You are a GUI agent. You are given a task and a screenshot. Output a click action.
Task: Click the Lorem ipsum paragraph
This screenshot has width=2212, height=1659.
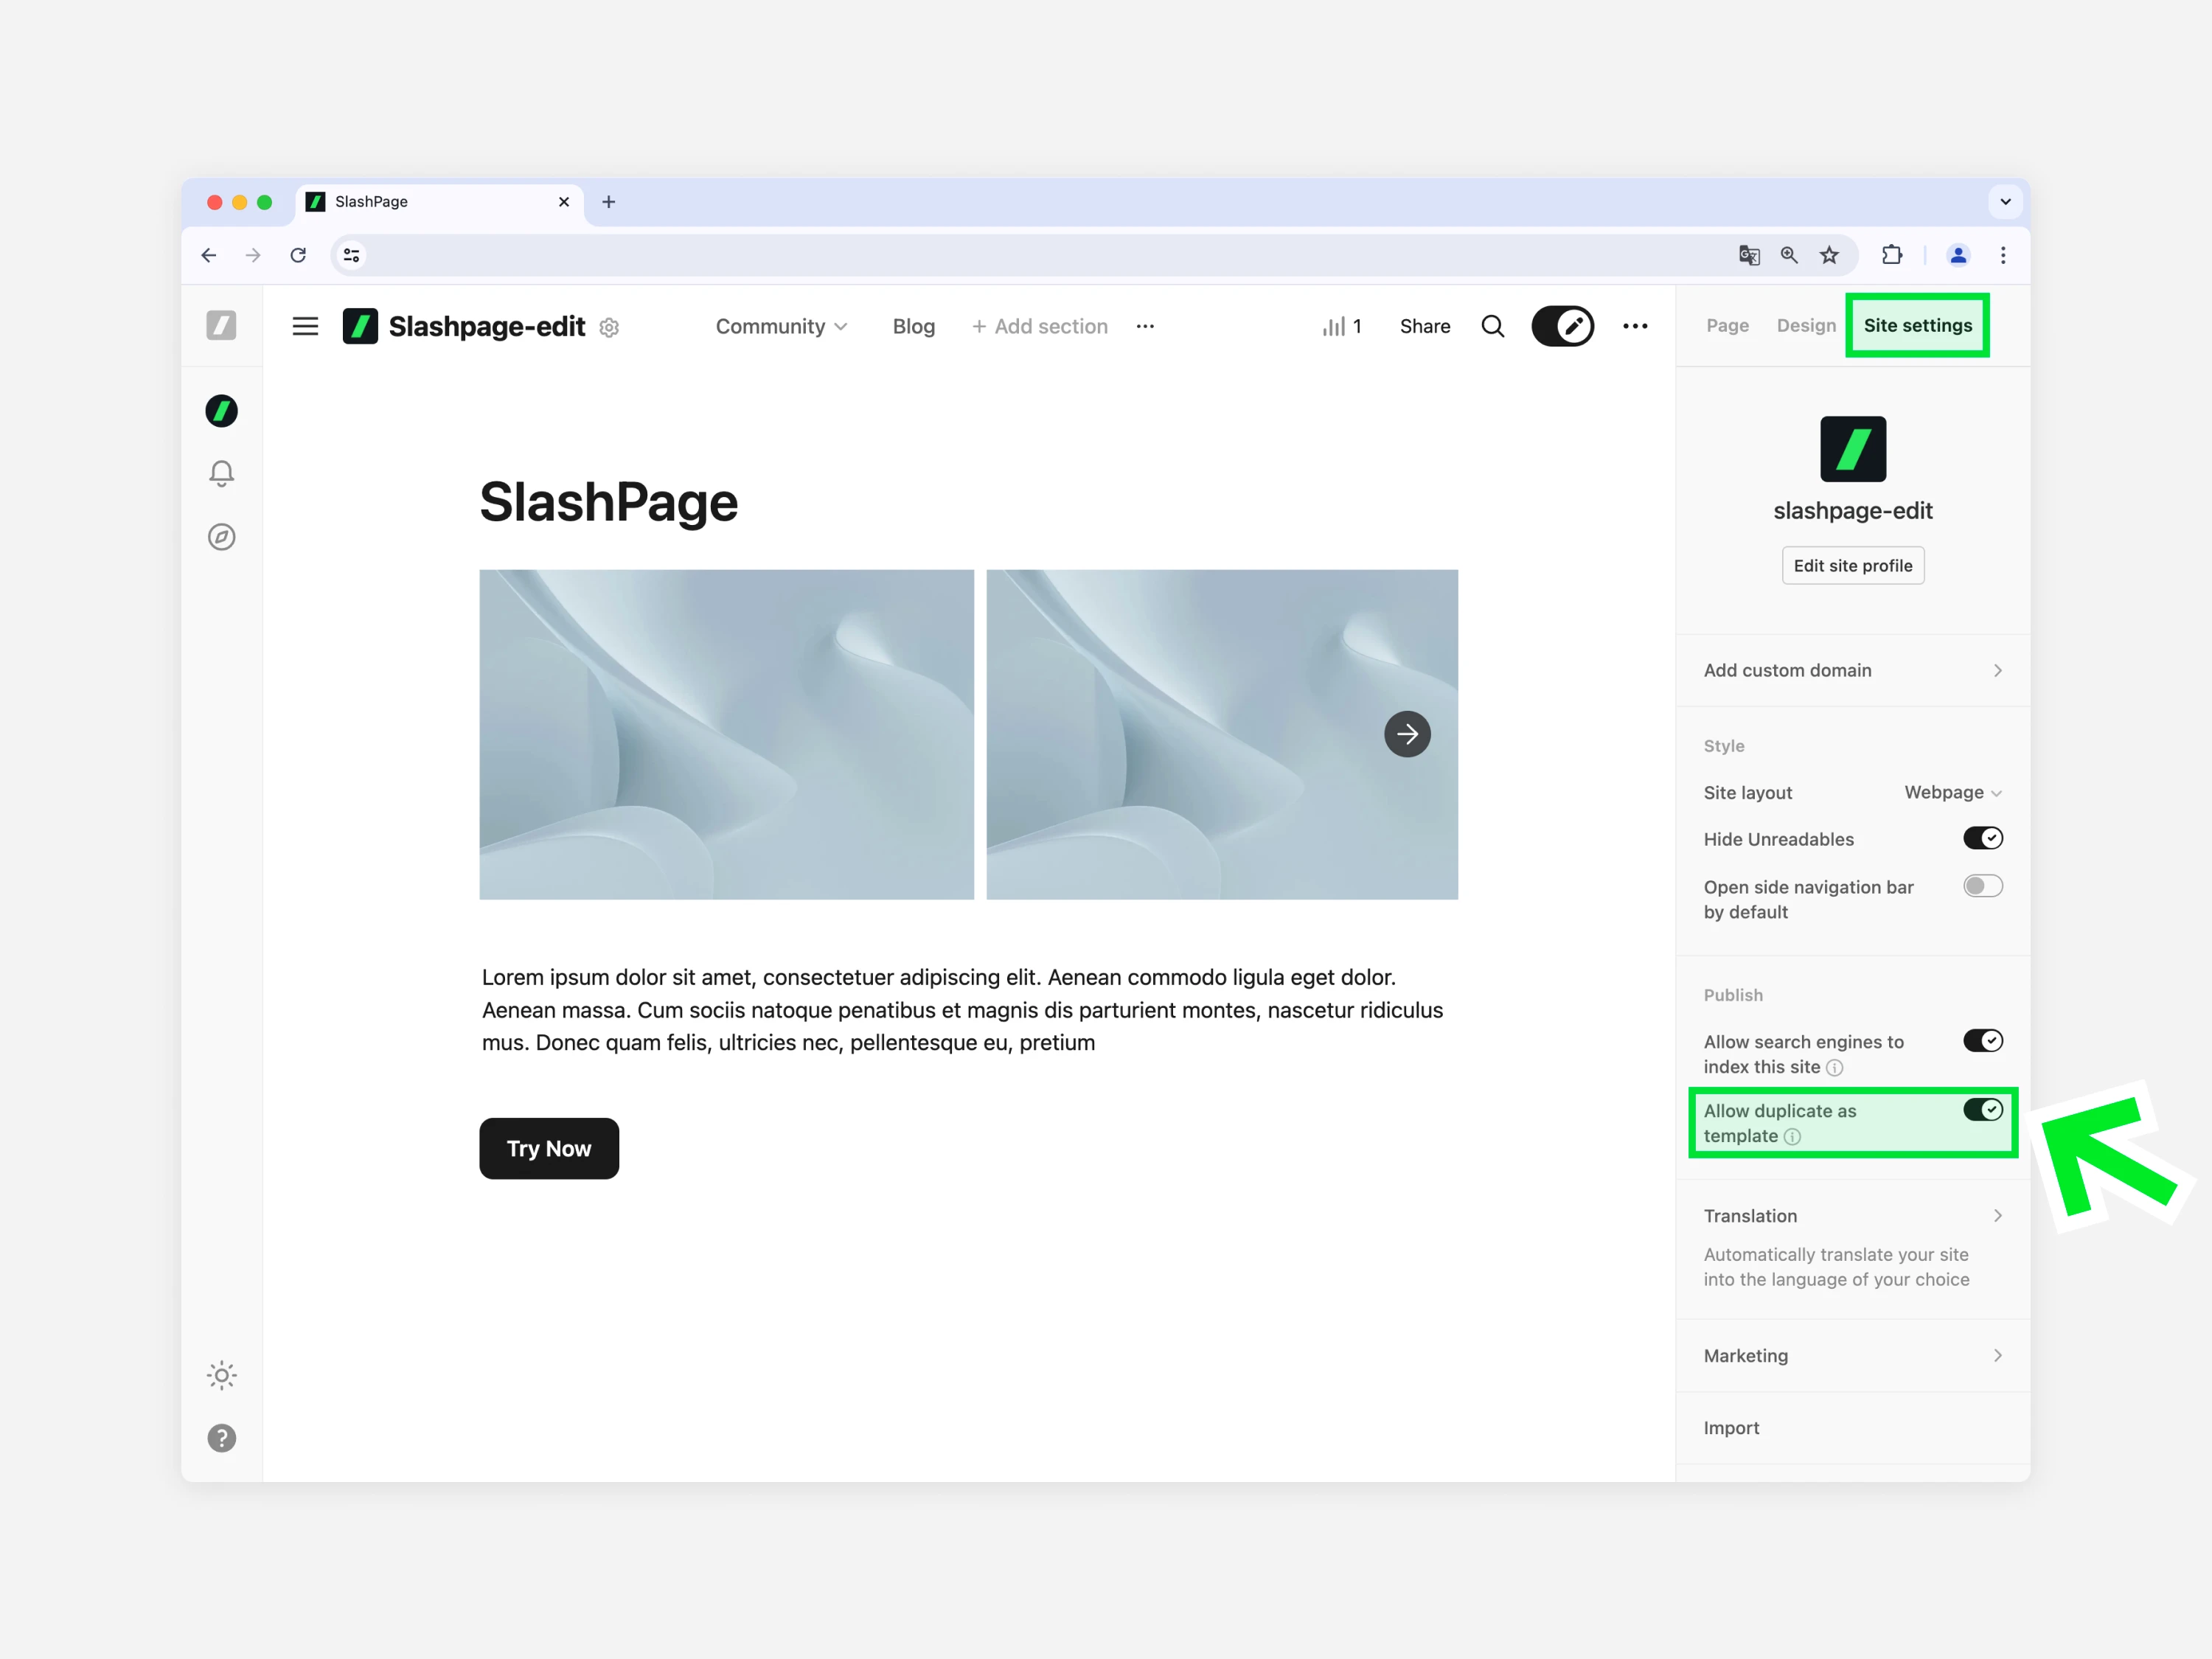coord(962,1010)
